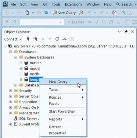Click the Redo toolbar icon
Viewport: 137px width, 138px height.
click(101, 13)
